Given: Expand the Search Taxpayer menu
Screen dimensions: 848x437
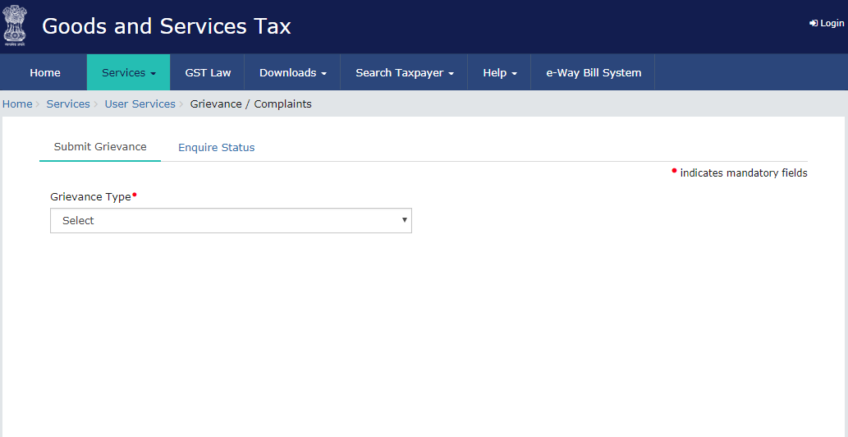Looking at the screenshot, I should [x=404, y=72].
